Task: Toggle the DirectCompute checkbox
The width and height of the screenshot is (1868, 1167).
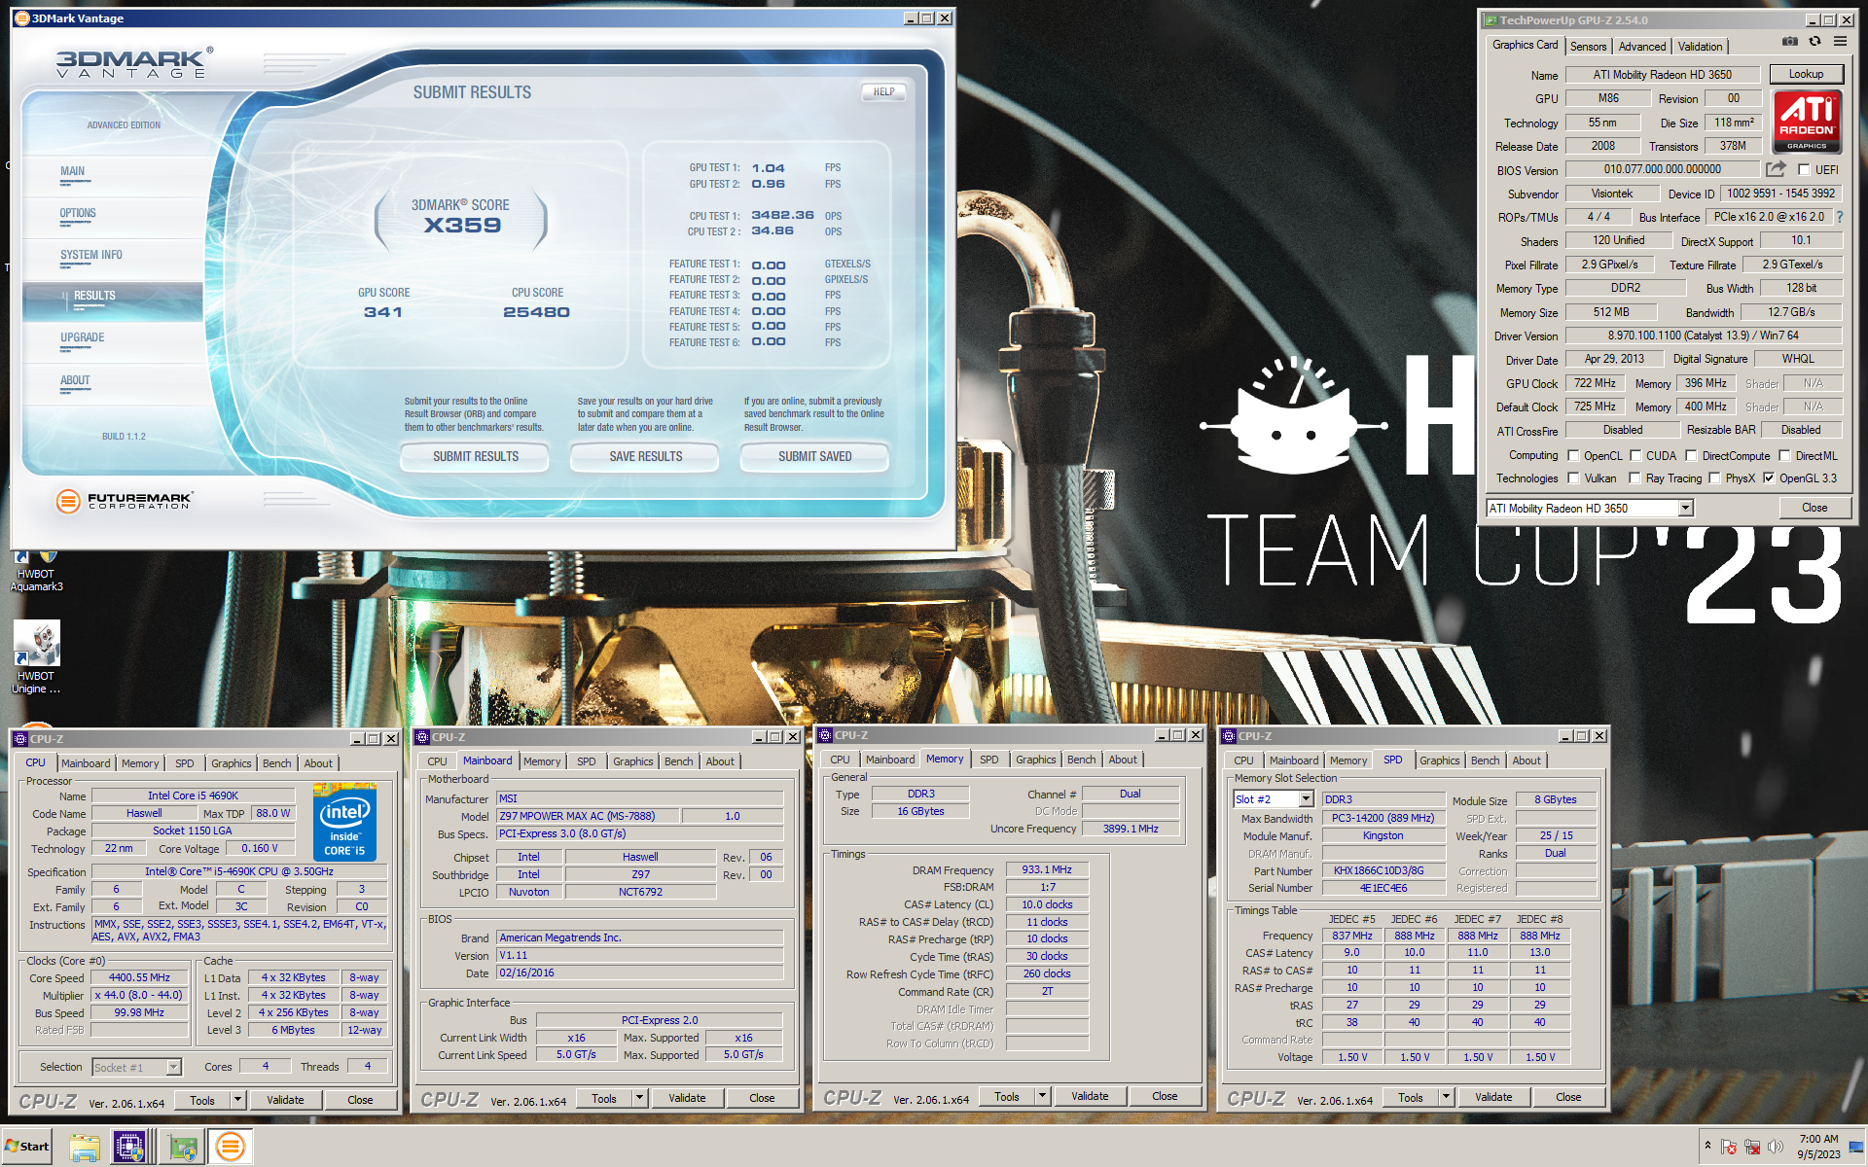Action: point(1691,455)
